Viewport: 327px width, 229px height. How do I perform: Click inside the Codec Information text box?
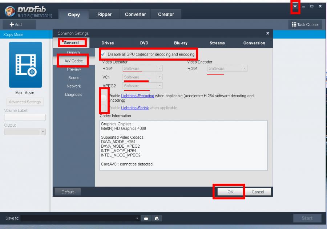pyautogui.click(x=183, y=146)
